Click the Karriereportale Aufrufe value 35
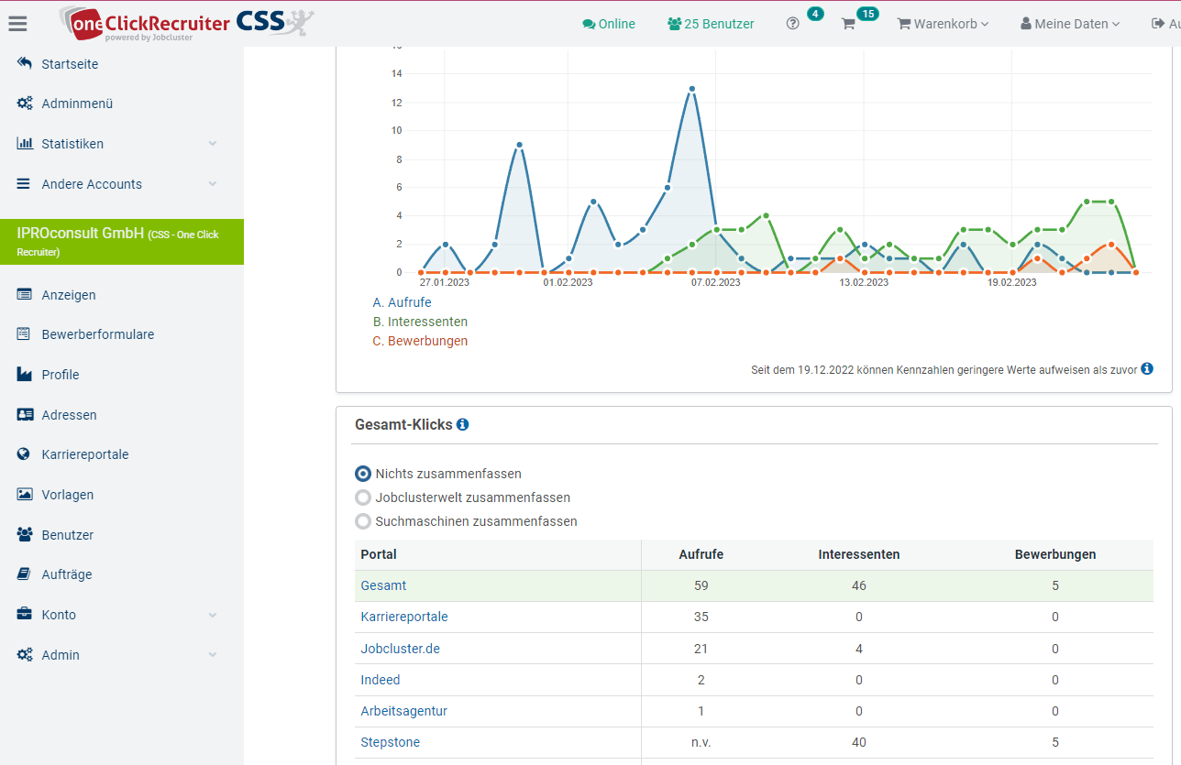1181x765 pixels. click(701, 617)
